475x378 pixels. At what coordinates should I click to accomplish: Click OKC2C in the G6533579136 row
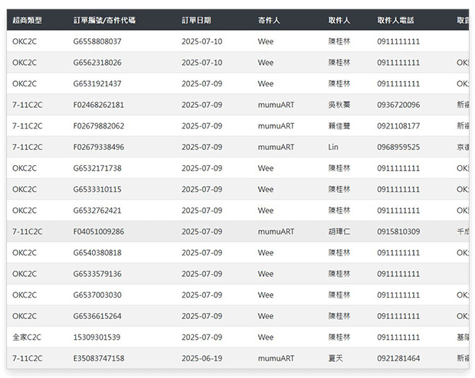tap(25, 274)
